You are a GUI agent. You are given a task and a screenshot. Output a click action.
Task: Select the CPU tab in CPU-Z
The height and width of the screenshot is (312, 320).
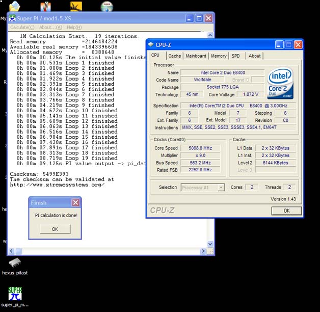[155, 56]
